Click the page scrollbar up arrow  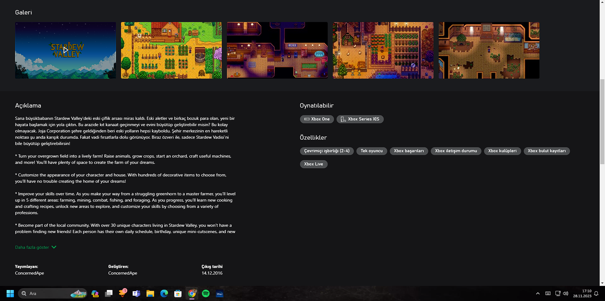(x=602, y=3)
